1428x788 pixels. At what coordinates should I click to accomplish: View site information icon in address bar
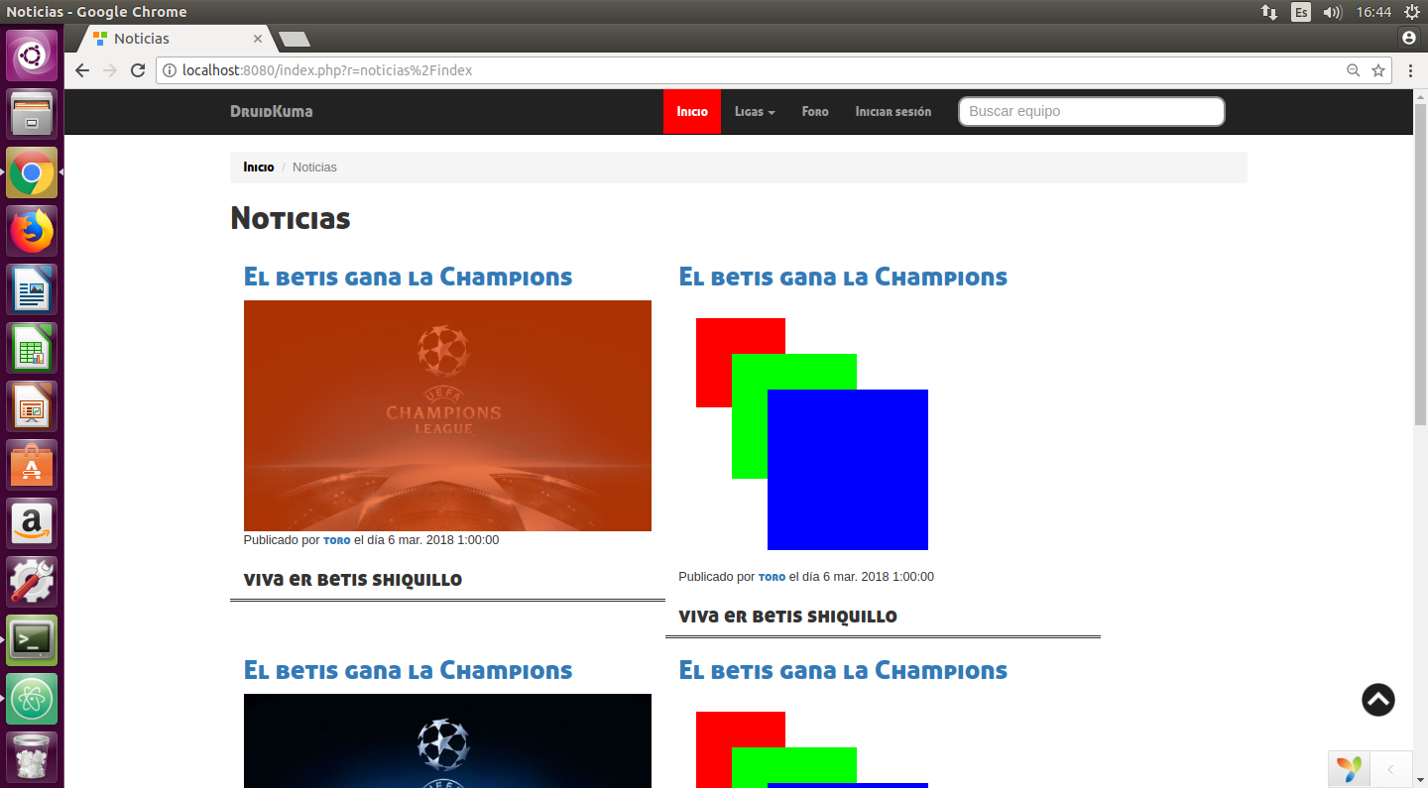tap(169, 70)
